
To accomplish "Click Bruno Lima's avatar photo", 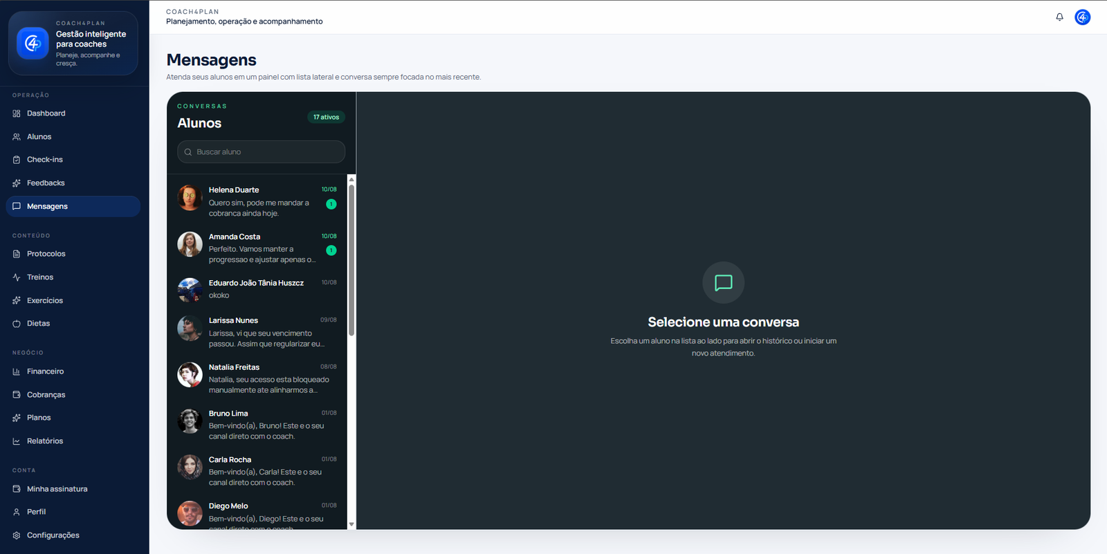I will (190, 421).
